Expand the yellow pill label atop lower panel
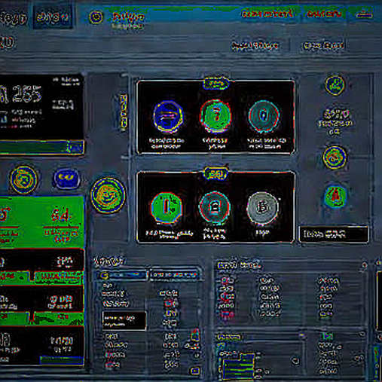This screenshot has height=382, width=382. 215,174
